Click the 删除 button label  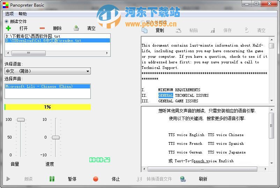58,28
